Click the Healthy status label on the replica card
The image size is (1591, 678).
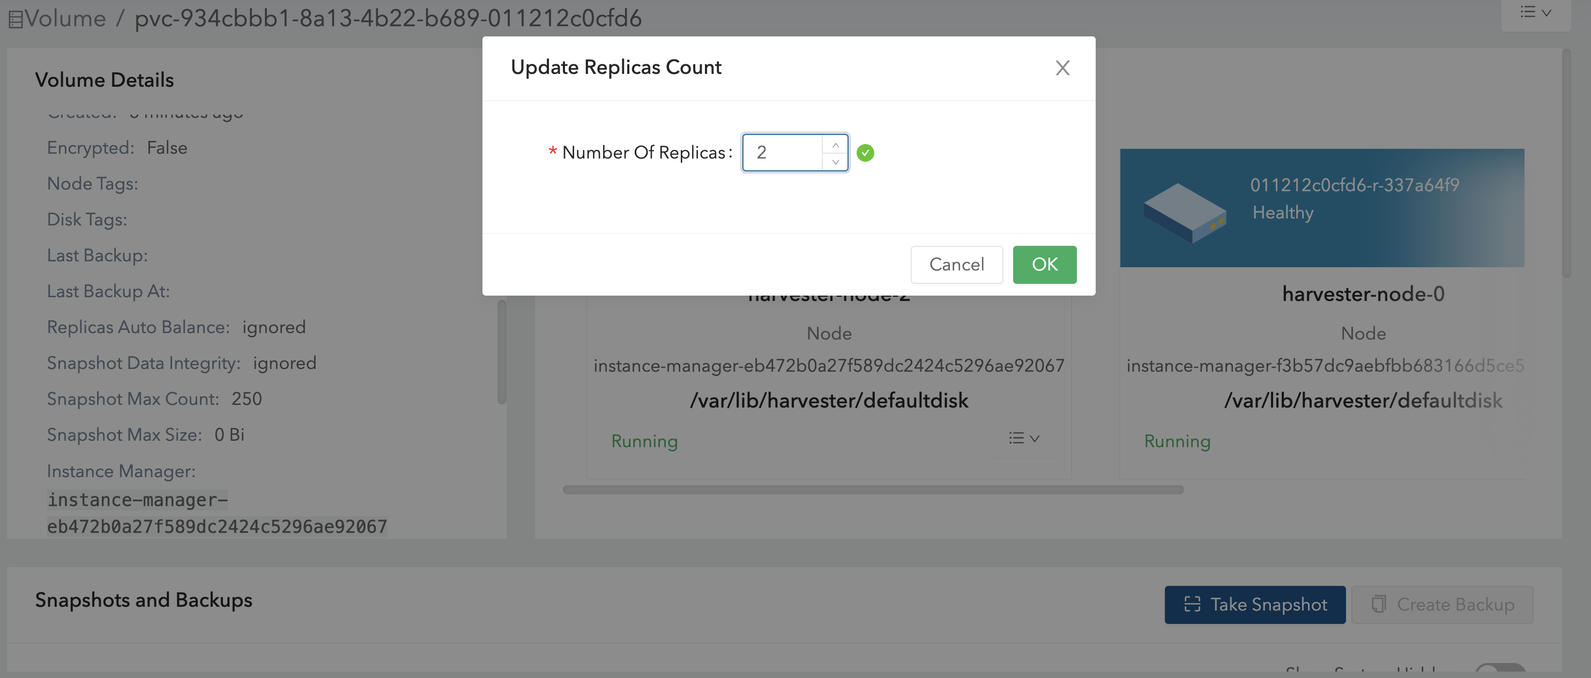click(x=1283, y=212)
